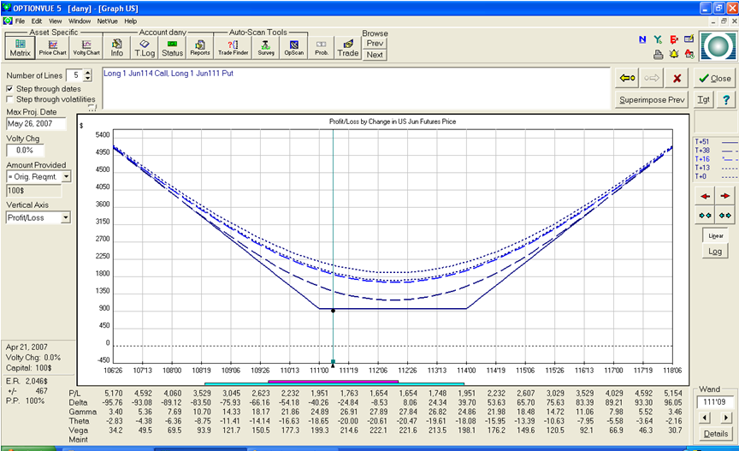Click the Superimpose Prev button
The image size is (739, 451).
652,99
